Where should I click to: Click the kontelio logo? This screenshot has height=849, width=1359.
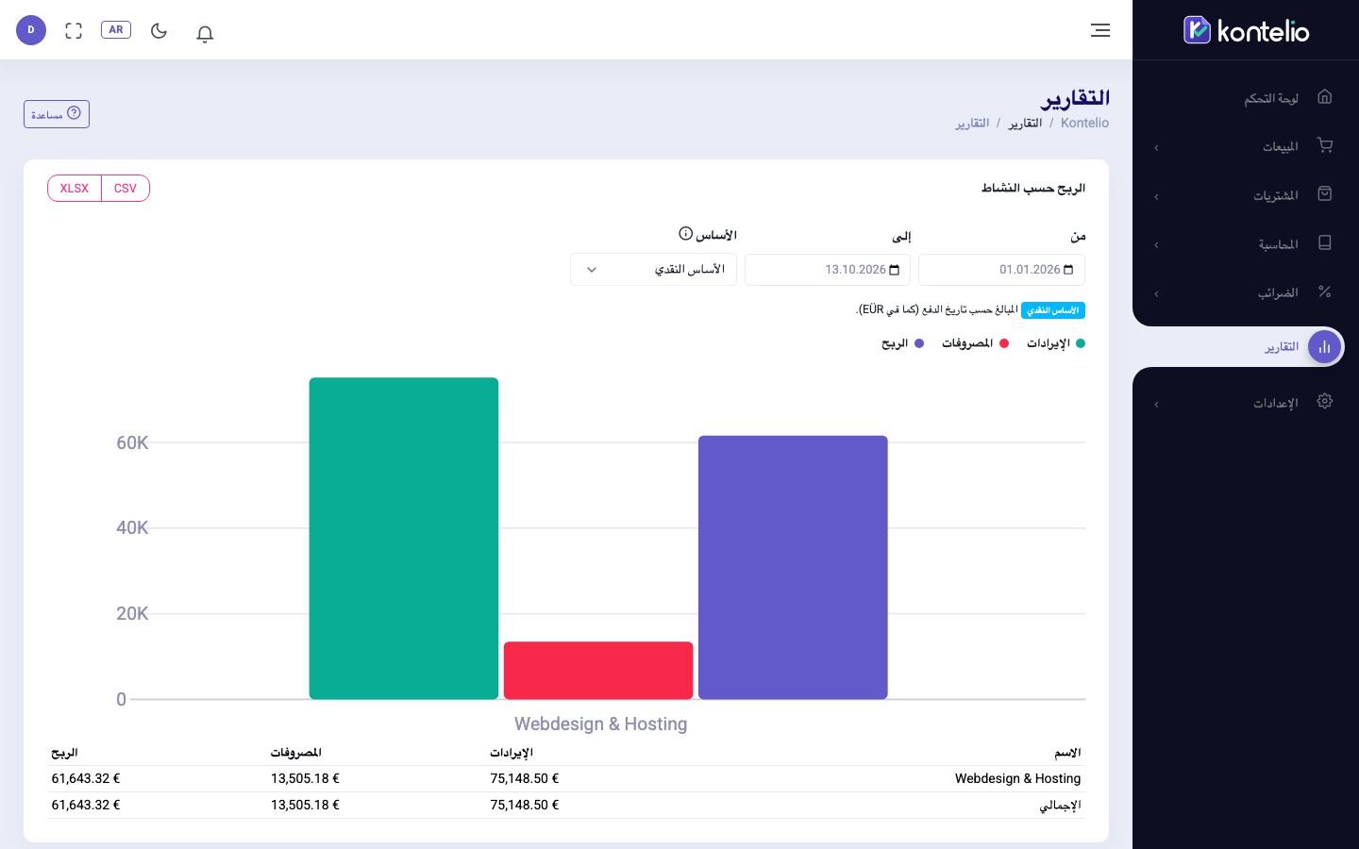point(1246,30)
